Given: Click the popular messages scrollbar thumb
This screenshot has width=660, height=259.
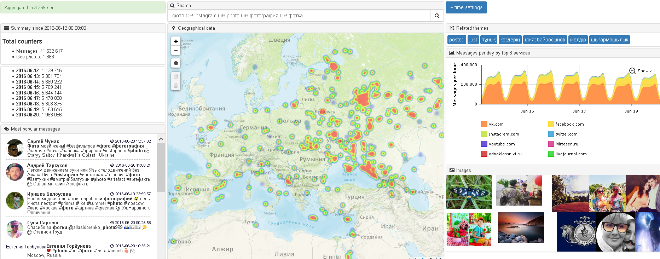Looking at the screenshot, I should click(x=161, y=167).
